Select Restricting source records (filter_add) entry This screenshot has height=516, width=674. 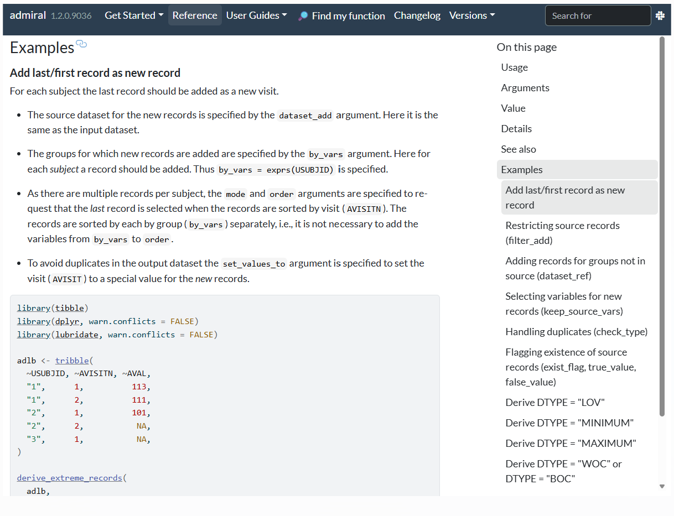point(562,233)
